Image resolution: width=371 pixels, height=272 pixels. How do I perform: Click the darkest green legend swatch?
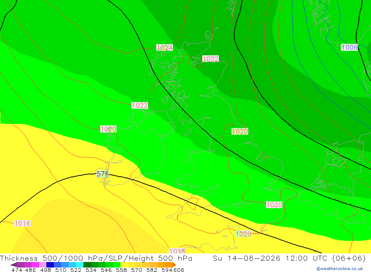[87, 265]
